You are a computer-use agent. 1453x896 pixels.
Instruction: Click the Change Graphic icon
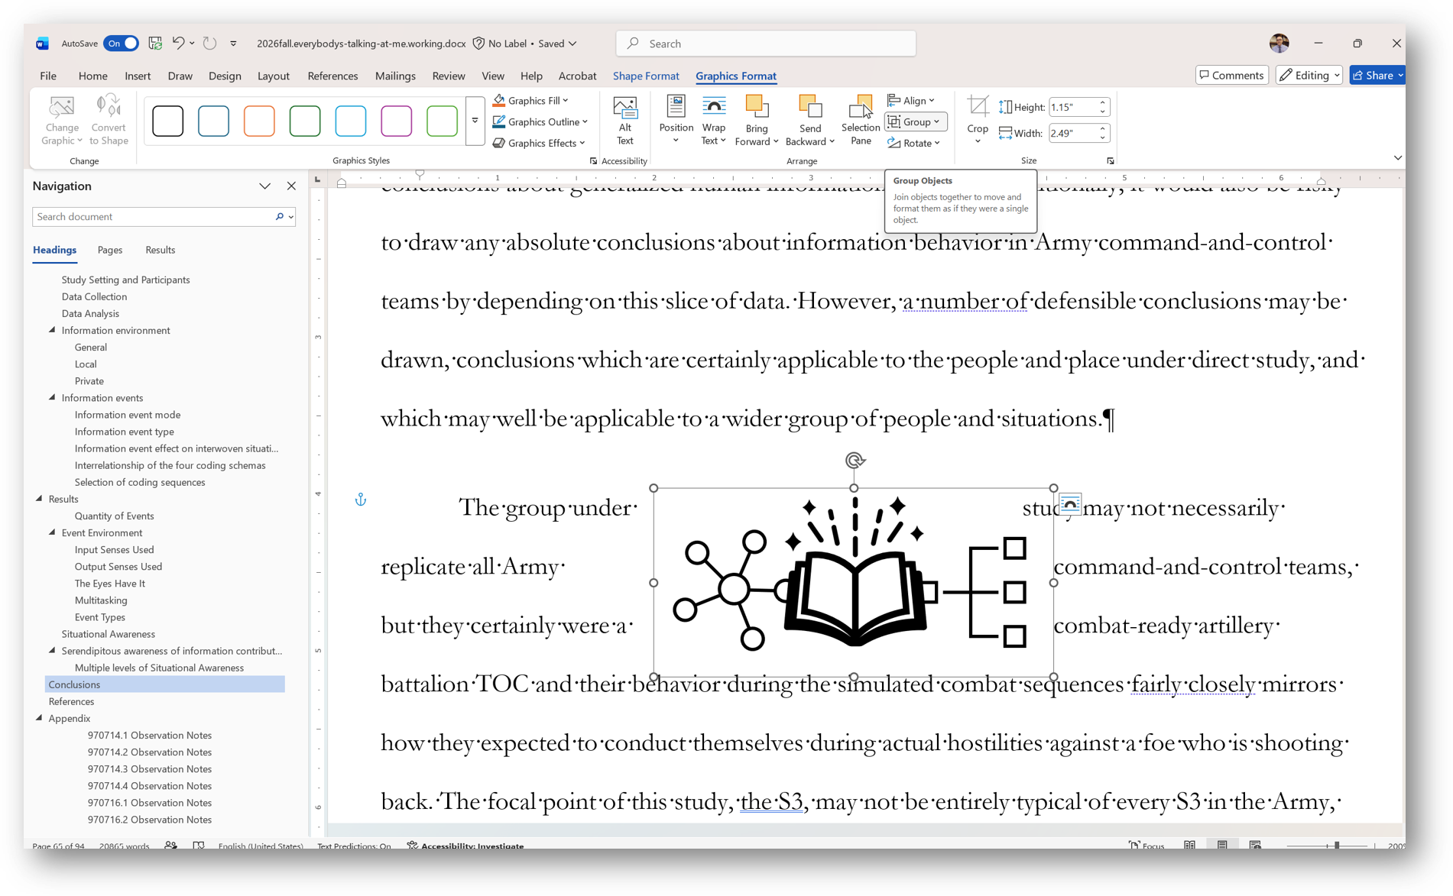click(62, 120)
